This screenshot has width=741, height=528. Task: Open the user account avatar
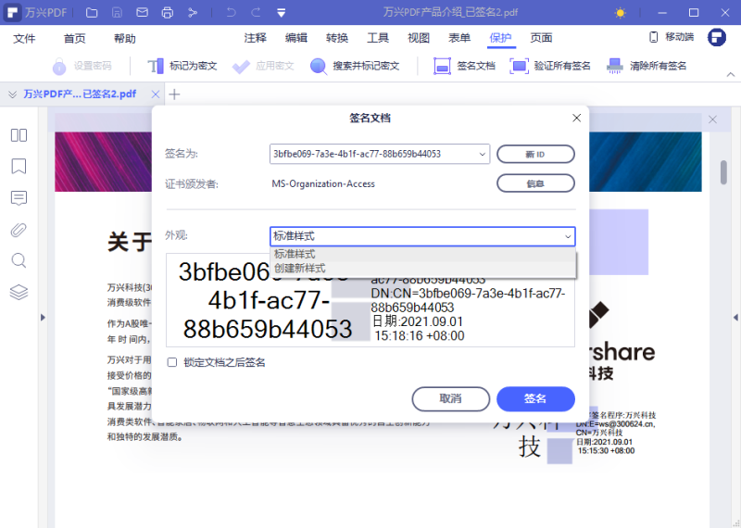coord(716,37)
